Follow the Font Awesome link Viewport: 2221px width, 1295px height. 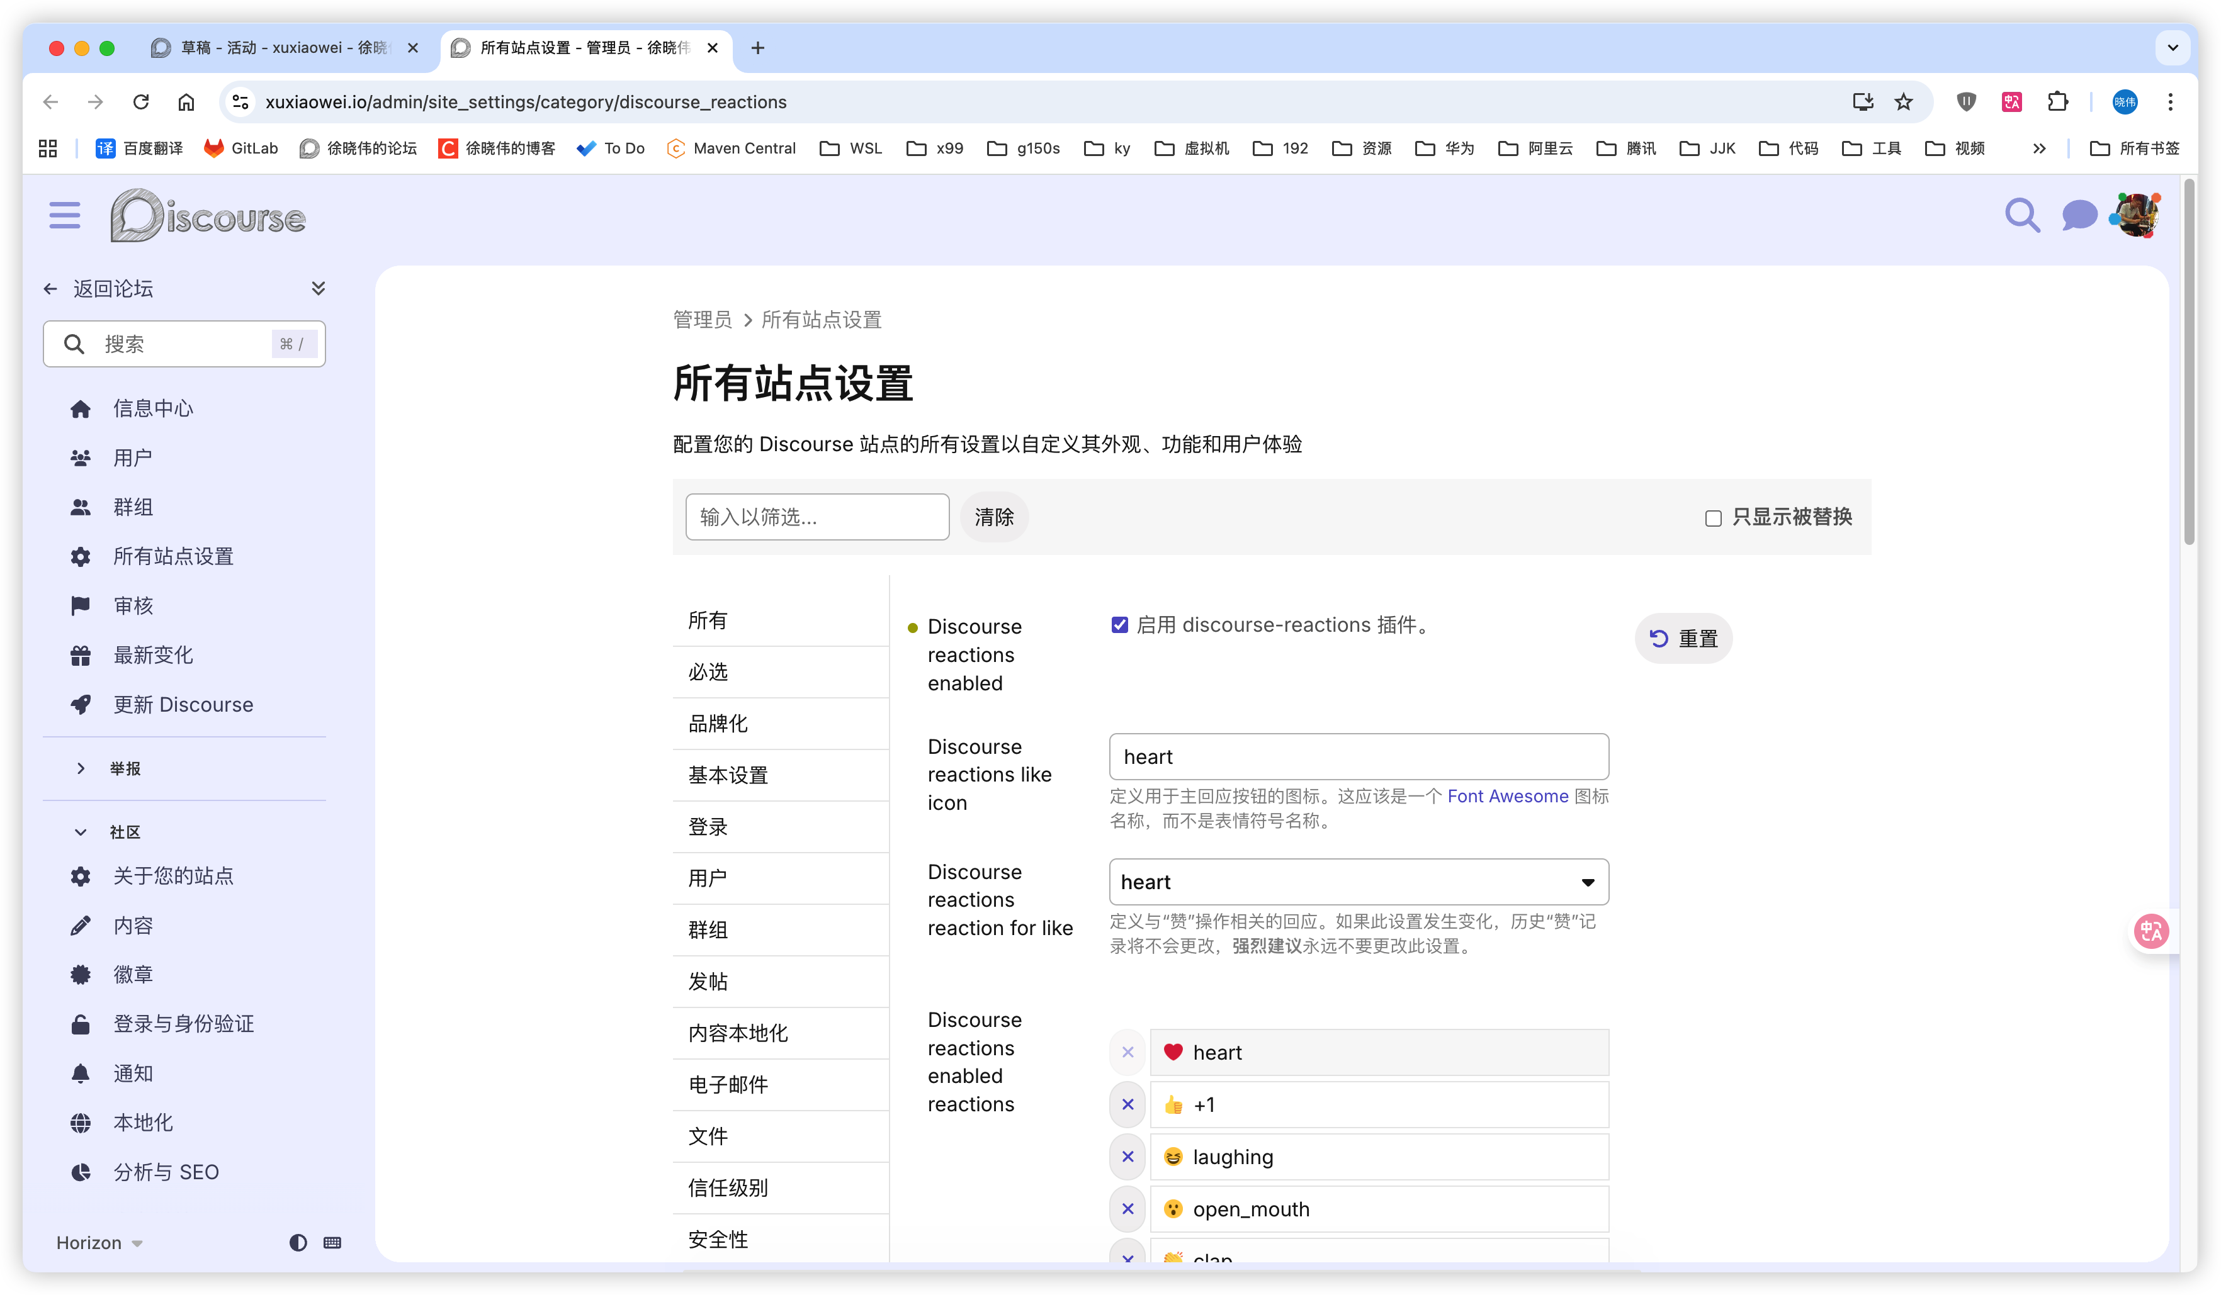click(1507, 797)
